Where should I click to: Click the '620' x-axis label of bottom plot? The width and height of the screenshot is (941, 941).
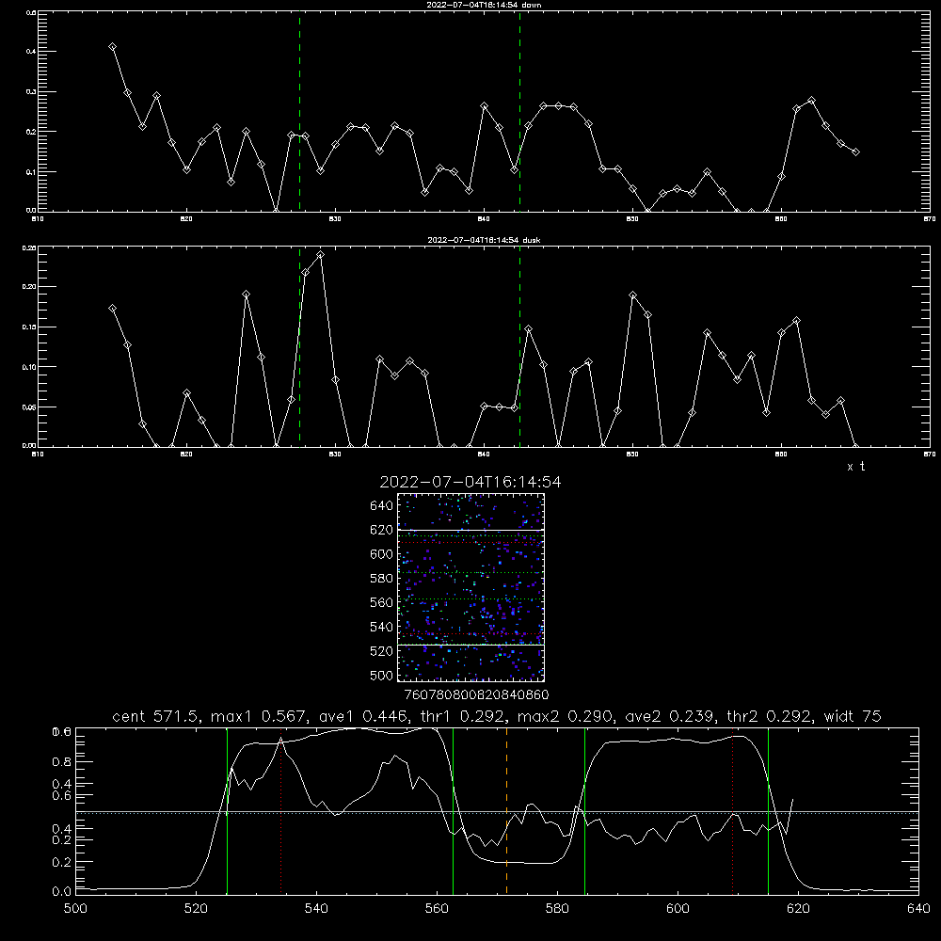pos(798,909)
